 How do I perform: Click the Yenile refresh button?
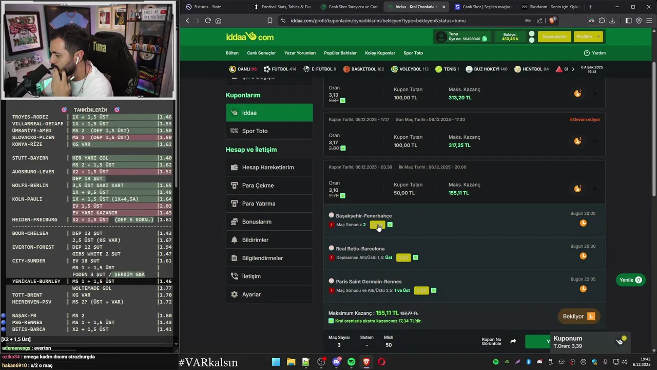point(631,280)
